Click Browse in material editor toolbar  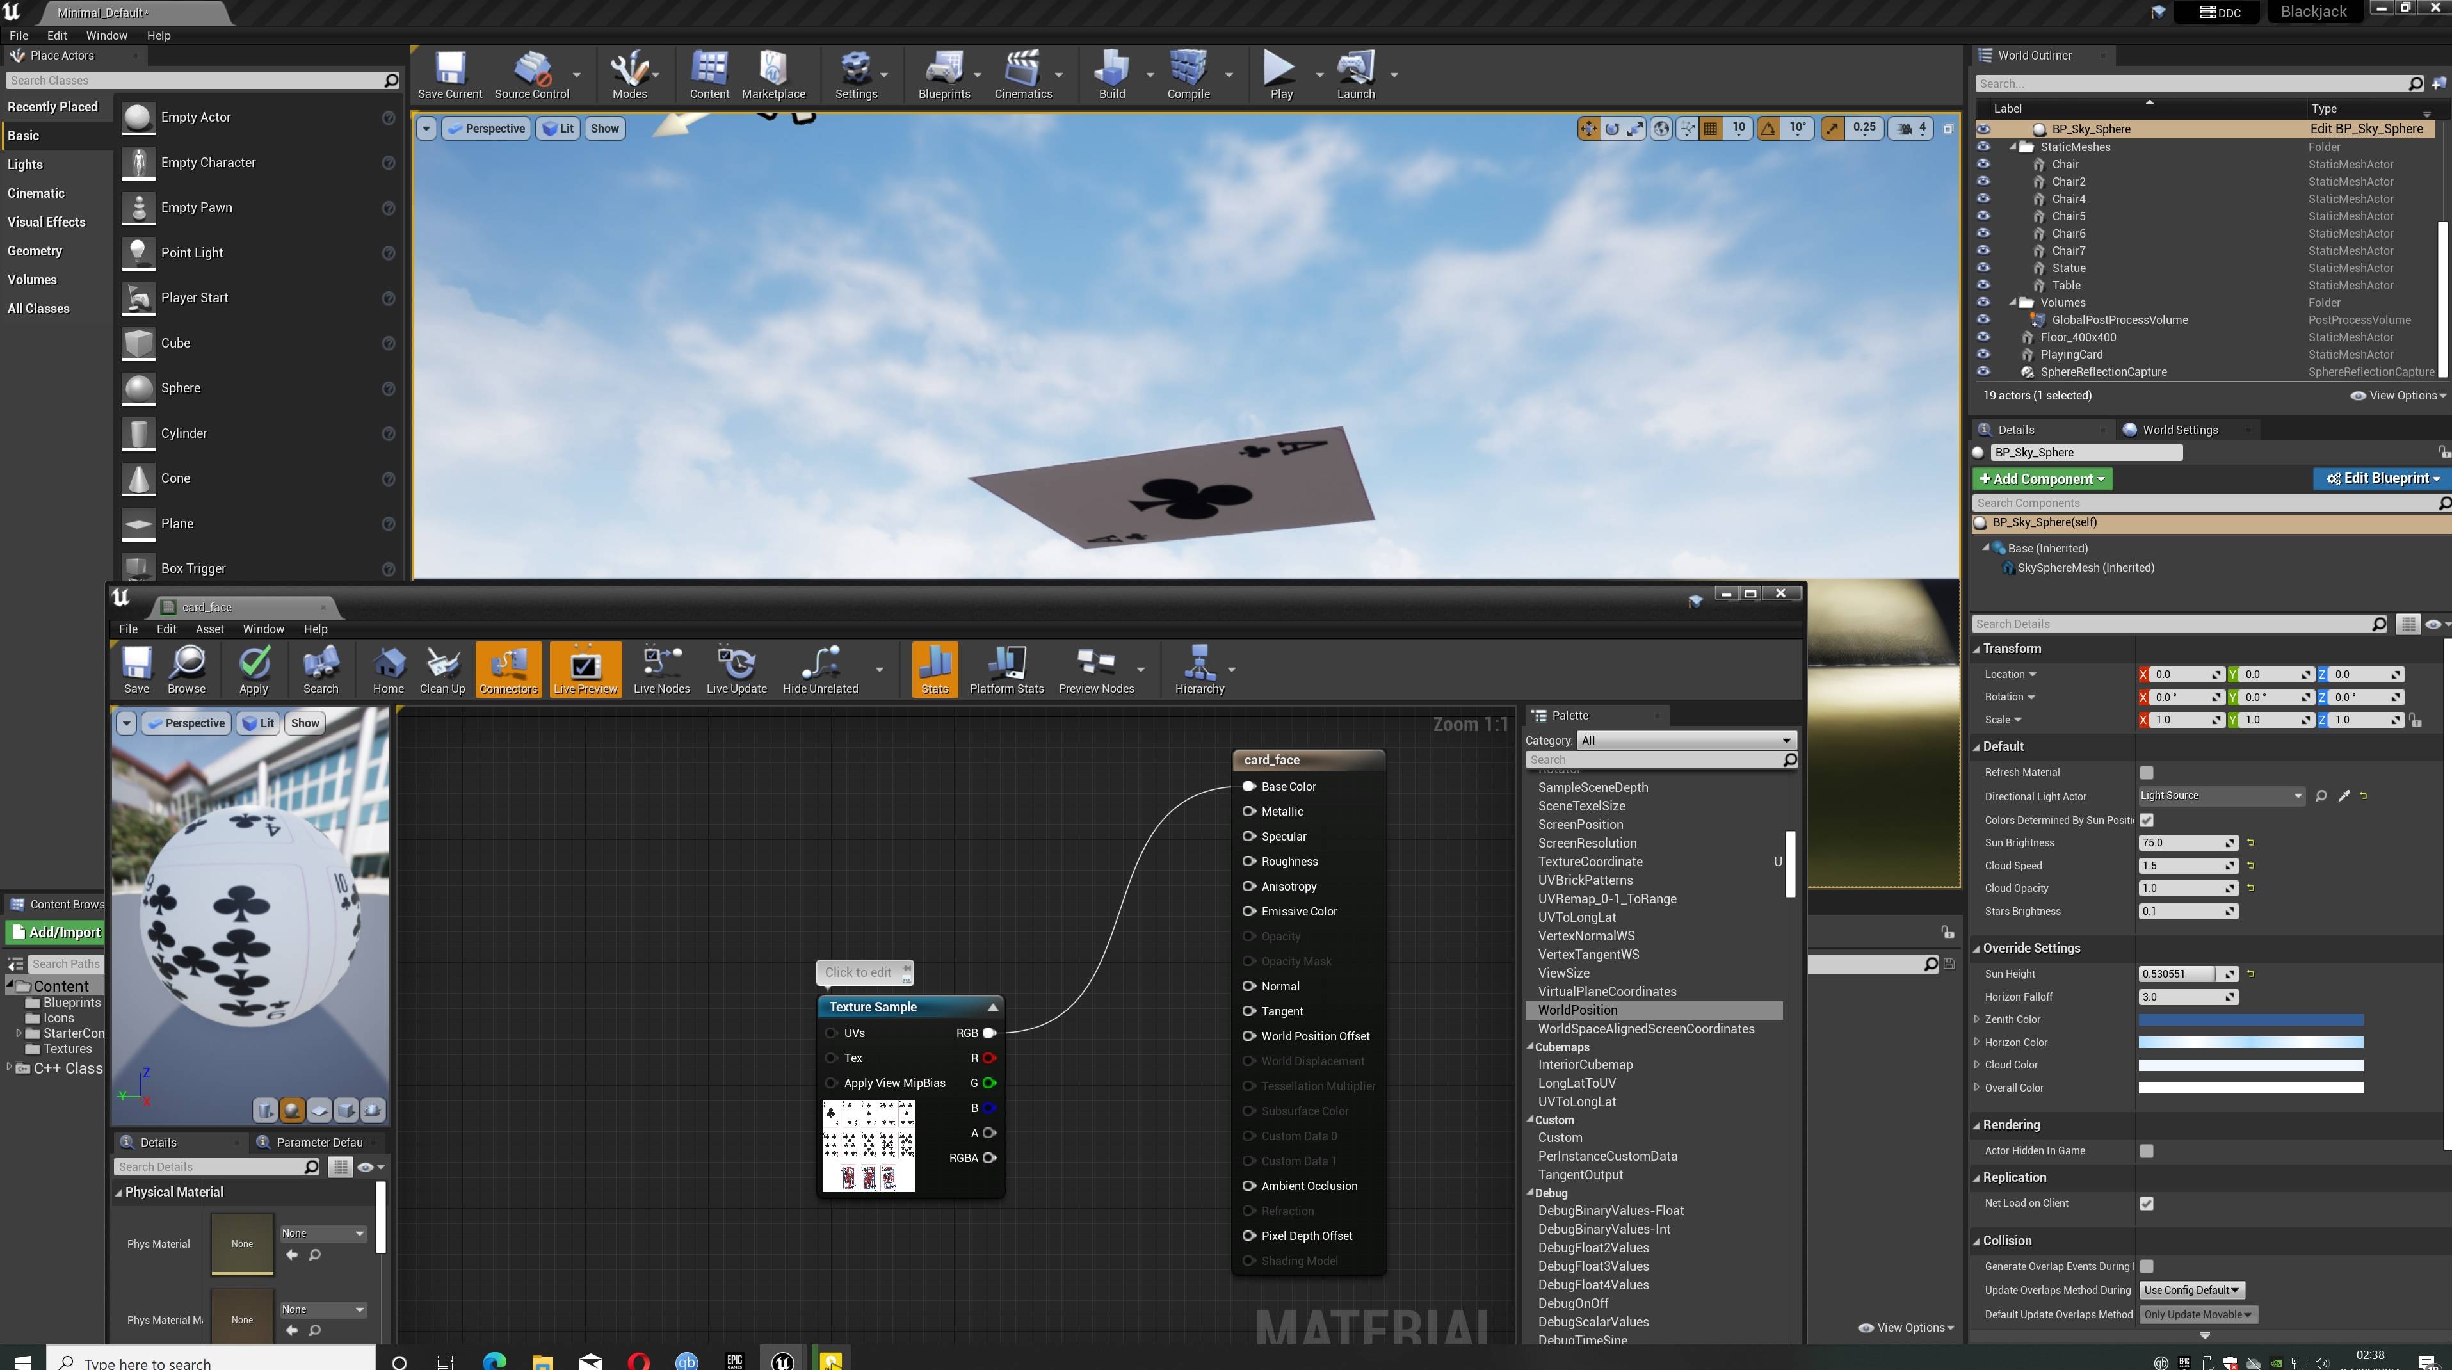(186, 669)
